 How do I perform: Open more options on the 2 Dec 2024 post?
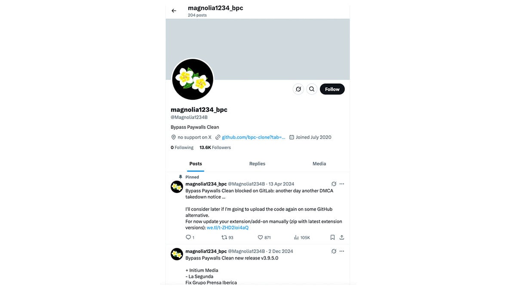coord(342,251)
